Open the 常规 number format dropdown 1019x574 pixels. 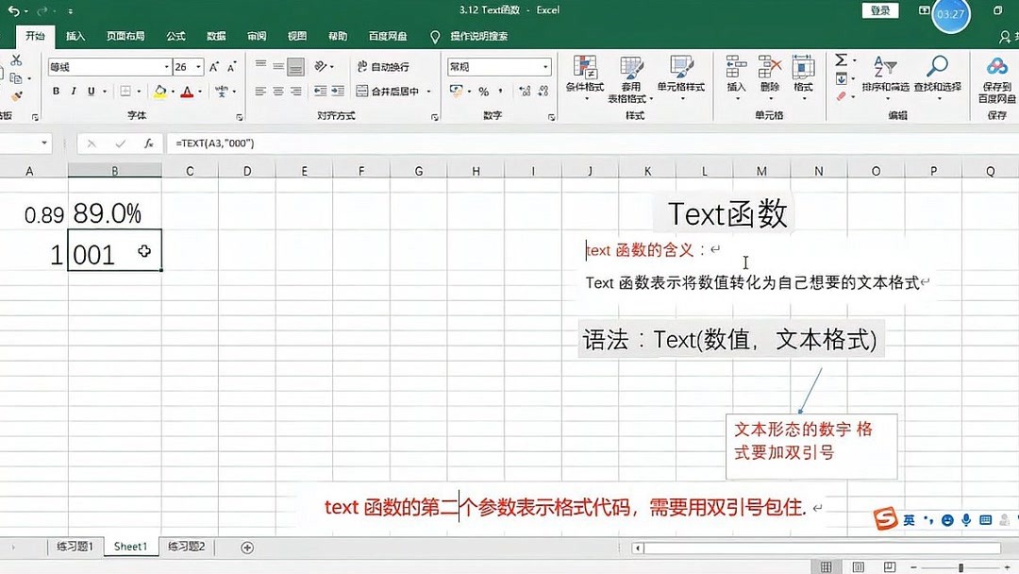[x=546, y=66]
